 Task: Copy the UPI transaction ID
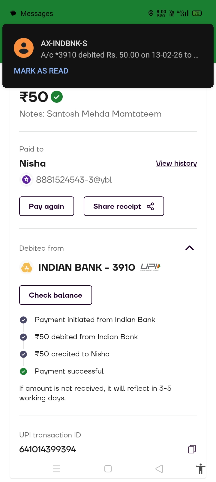[192, 449]
